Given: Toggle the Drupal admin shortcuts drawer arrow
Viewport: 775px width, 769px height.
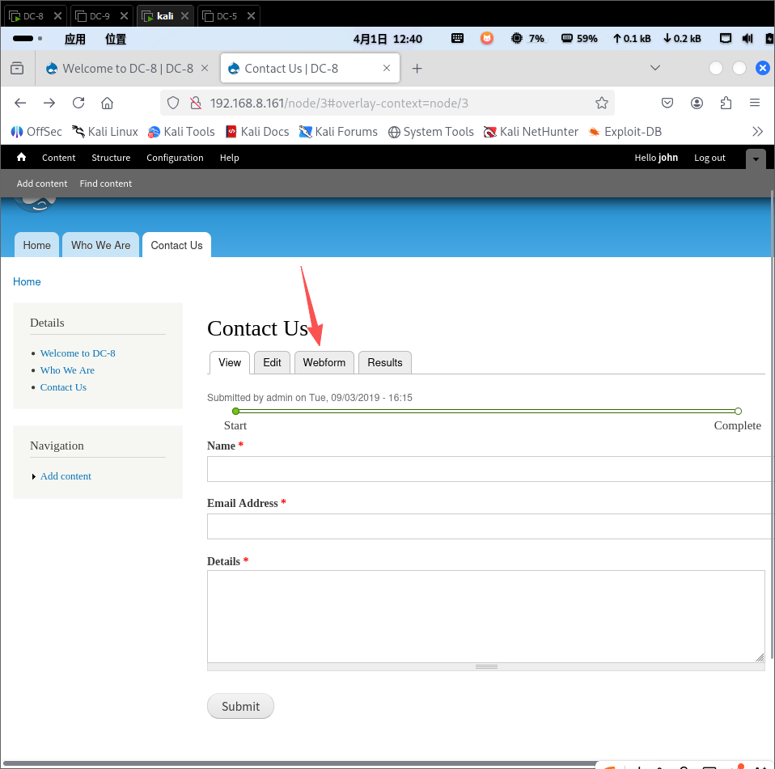Looking at the screenshot, I should 755,158.
